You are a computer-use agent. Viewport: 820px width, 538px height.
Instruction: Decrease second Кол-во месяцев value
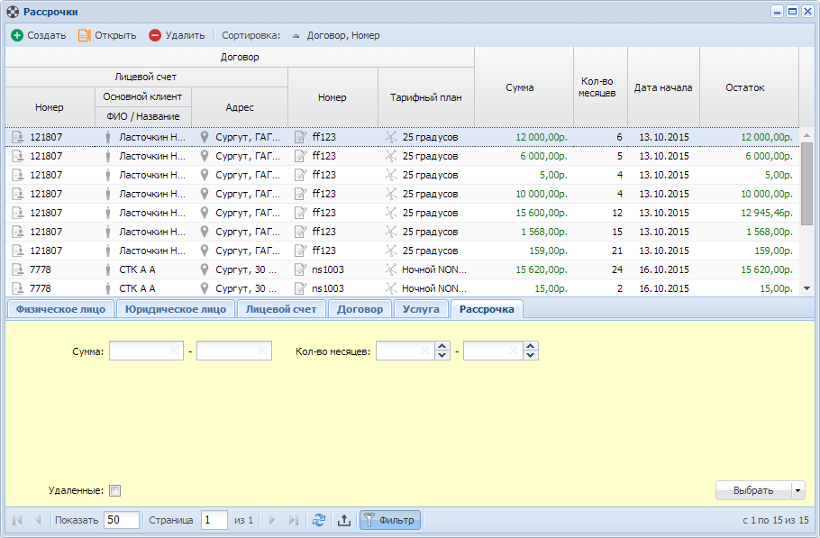click(x=530, y=356)
